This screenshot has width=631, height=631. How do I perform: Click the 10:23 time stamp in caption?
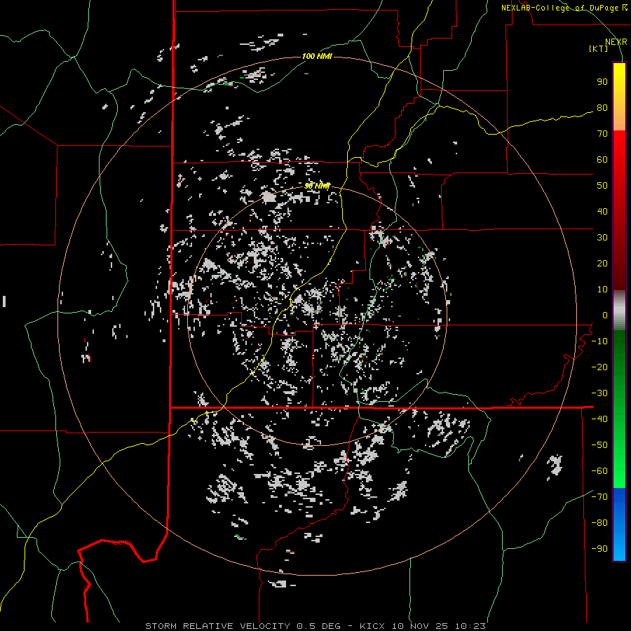click(470, 626)
